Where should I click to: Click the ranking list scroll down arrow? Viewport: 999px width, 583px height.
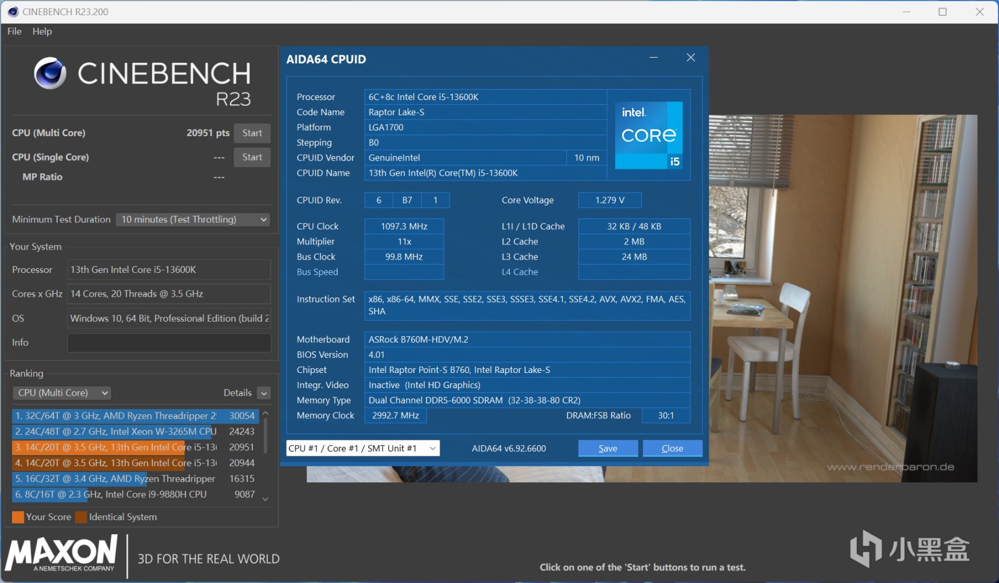pos(266,499)
